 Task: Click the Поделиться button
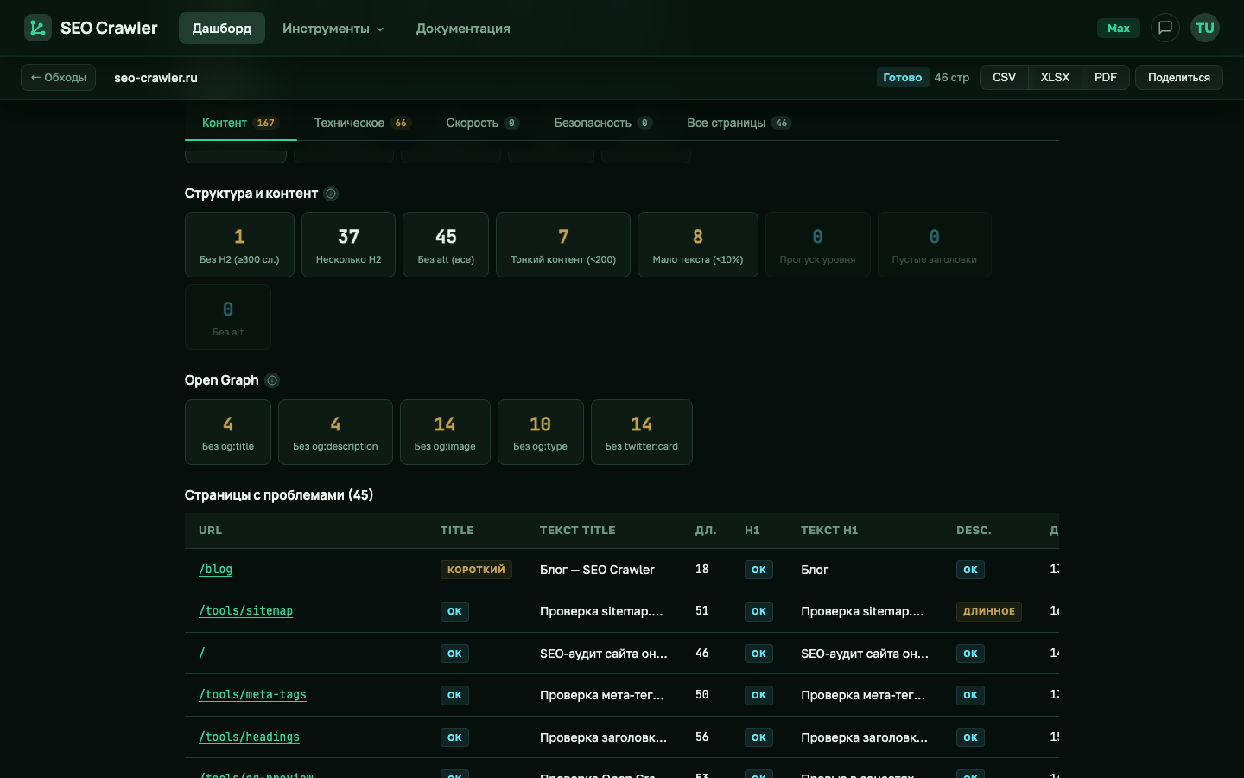click(x=1179, y=78)
